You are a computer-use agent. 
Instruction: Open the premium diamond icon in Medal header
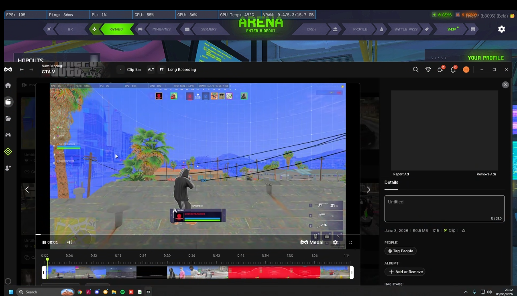(428, 70)
